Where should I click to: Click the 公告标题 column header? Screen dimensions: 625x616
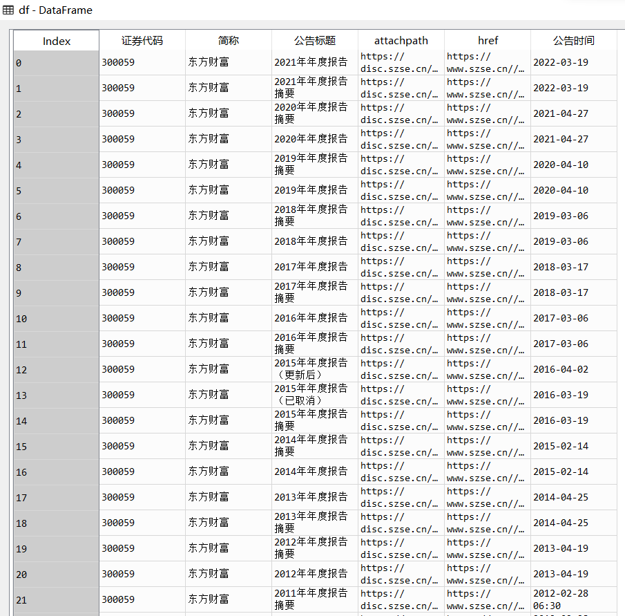tap(315, 41)
